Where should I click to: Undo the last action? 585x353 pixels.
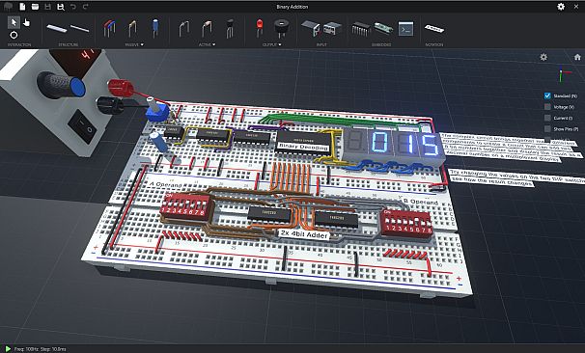click(73, 7)
